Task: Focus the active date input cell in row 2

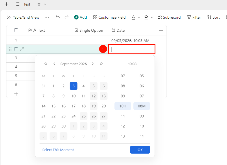Action: (x=132, y=49)
